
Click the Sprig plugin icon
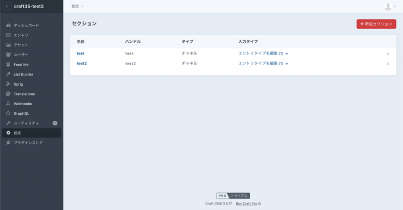point(9,84)
